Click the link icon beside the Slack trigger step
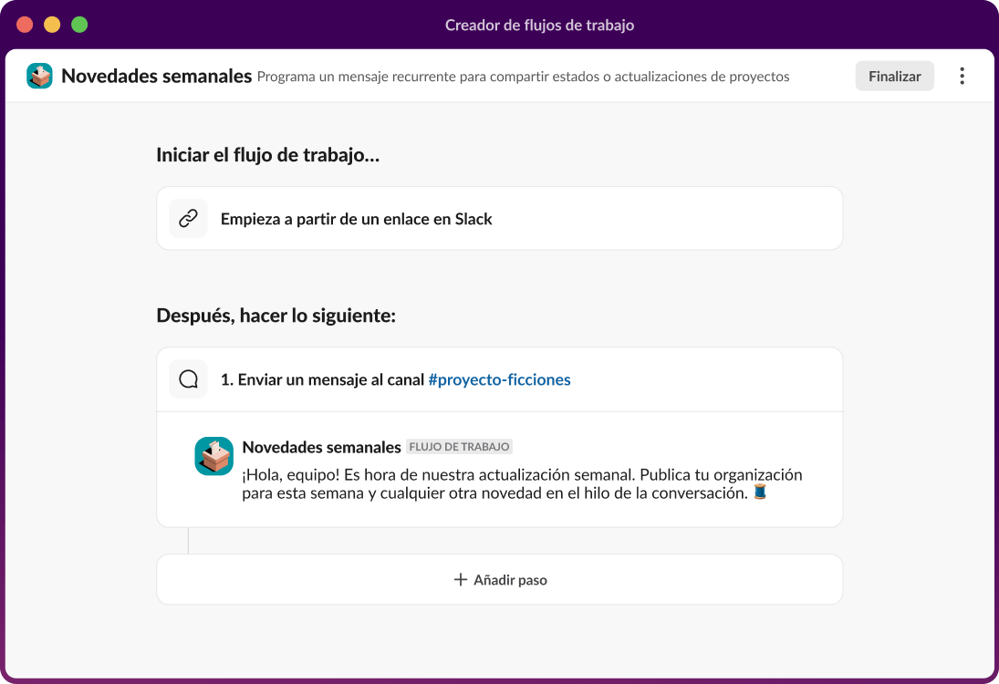This screenshot has width=999, height=684. [188, 218]
